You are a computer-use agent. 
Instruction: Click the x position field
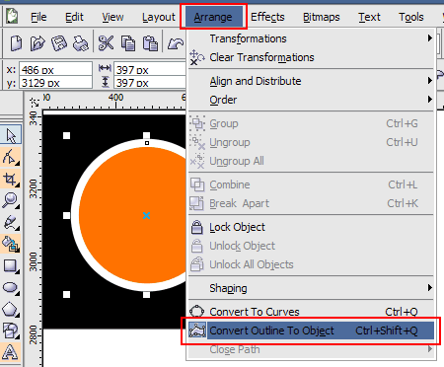55,69
